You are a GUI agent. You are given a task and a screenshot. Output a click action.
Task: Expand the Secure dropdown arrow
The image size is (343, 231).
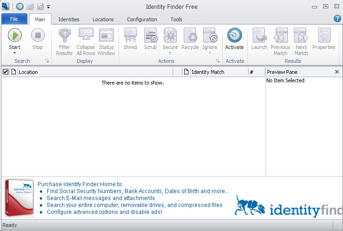click(170, 53)
